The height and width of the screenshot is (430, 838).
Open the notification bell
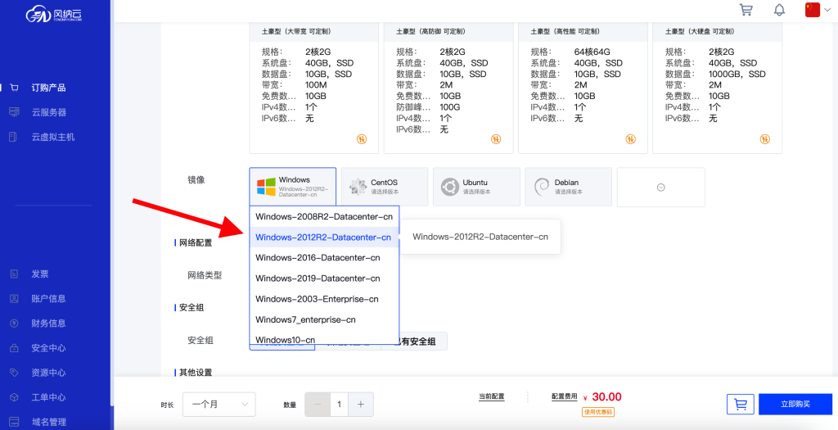point(780,10)
